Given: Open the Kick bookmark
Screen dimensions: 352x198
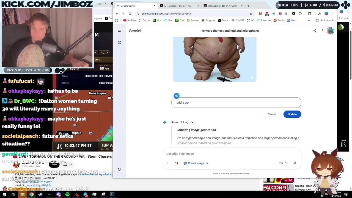Looking at the screenshot, I should click(x=157, y=20).
